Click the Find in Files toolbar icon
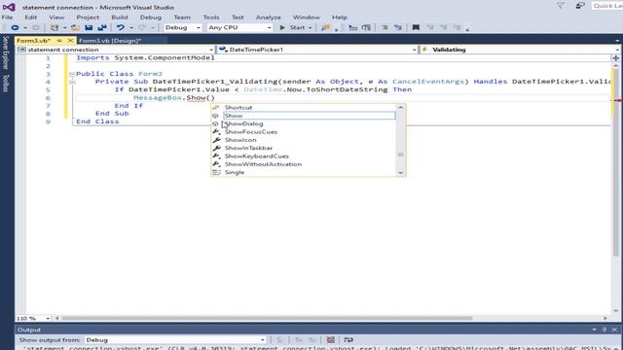This screenshot has width=623, height=350. [x=325, y=28]
